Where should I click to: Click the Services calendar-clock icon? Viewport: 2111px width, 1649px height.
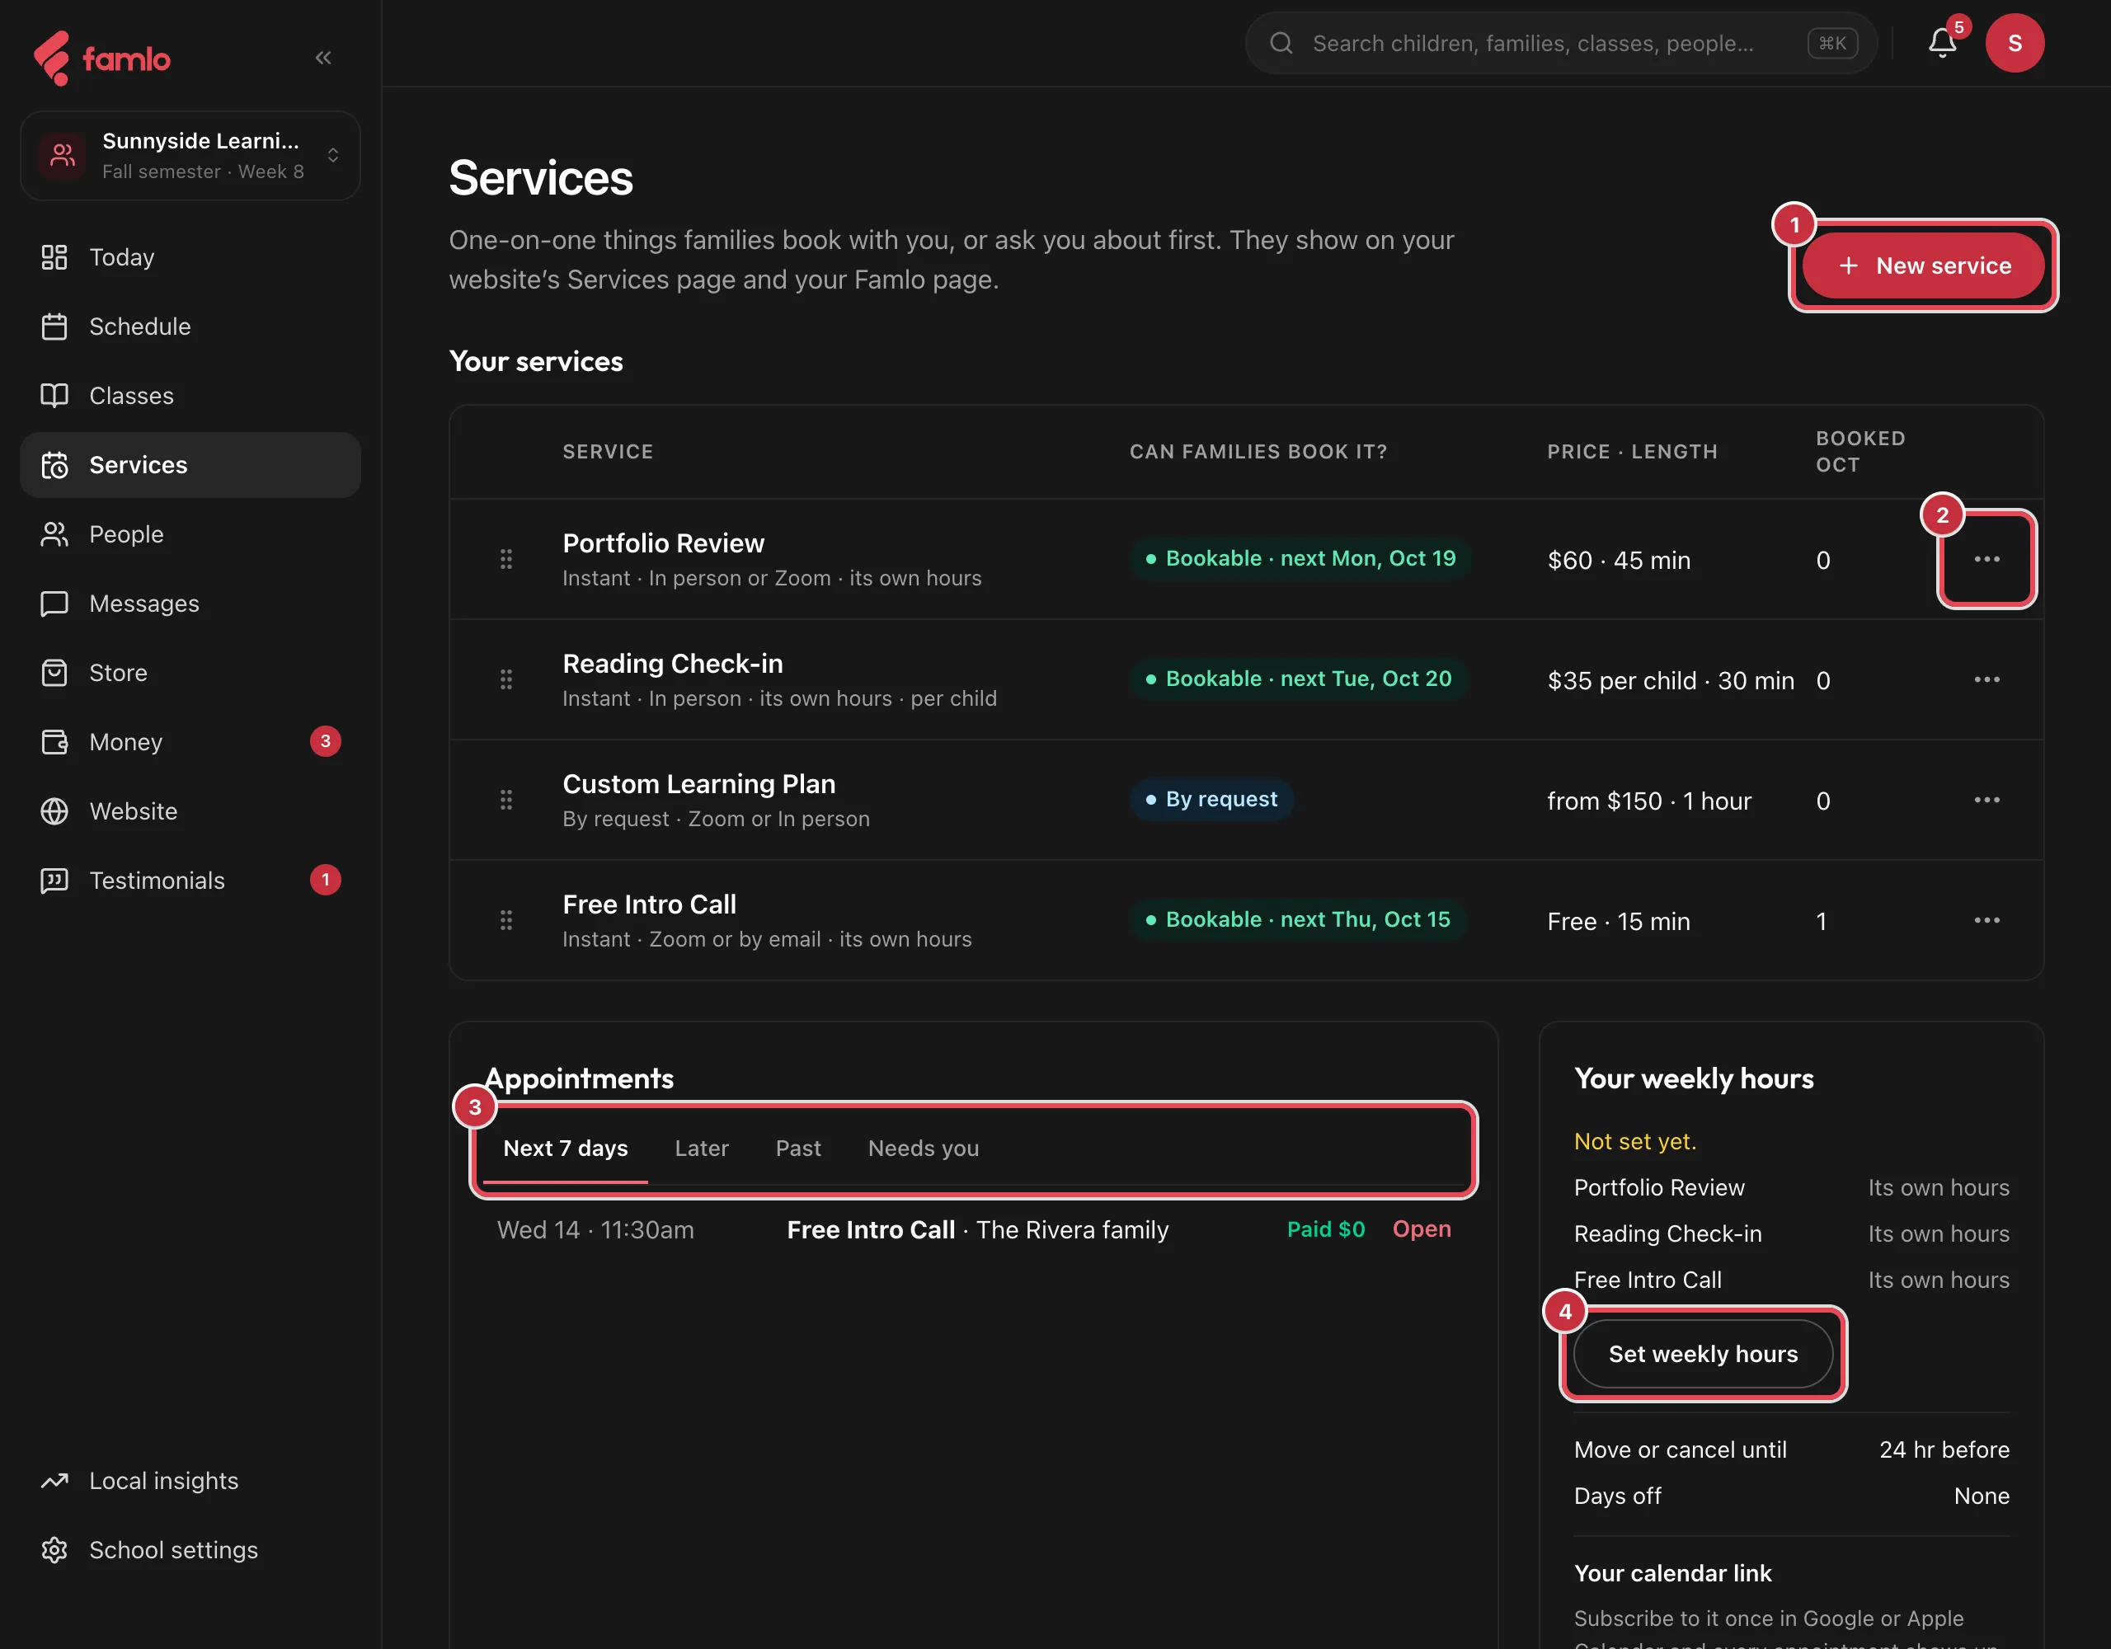pos(54,465)
